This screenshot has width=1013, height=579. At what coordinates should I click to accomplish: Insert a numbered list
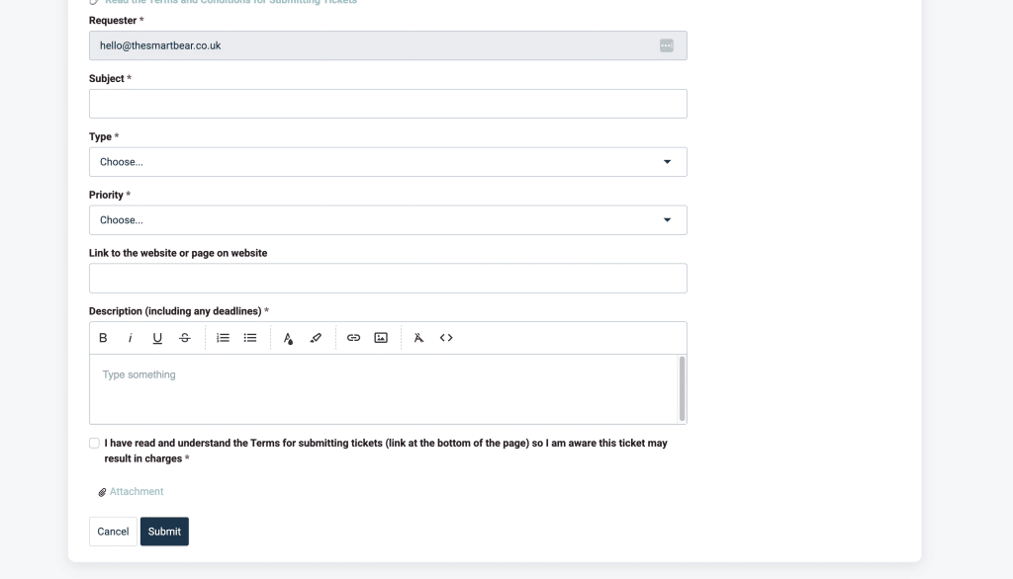point(224,338)
